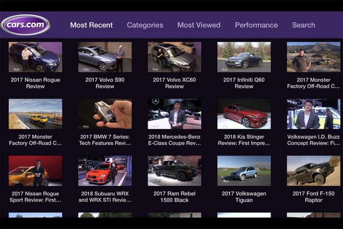Viewport: 343px width, 229px height.
Task: Open Monster Factory thumbnail with man in desert
Action: (x=313, y=57)
